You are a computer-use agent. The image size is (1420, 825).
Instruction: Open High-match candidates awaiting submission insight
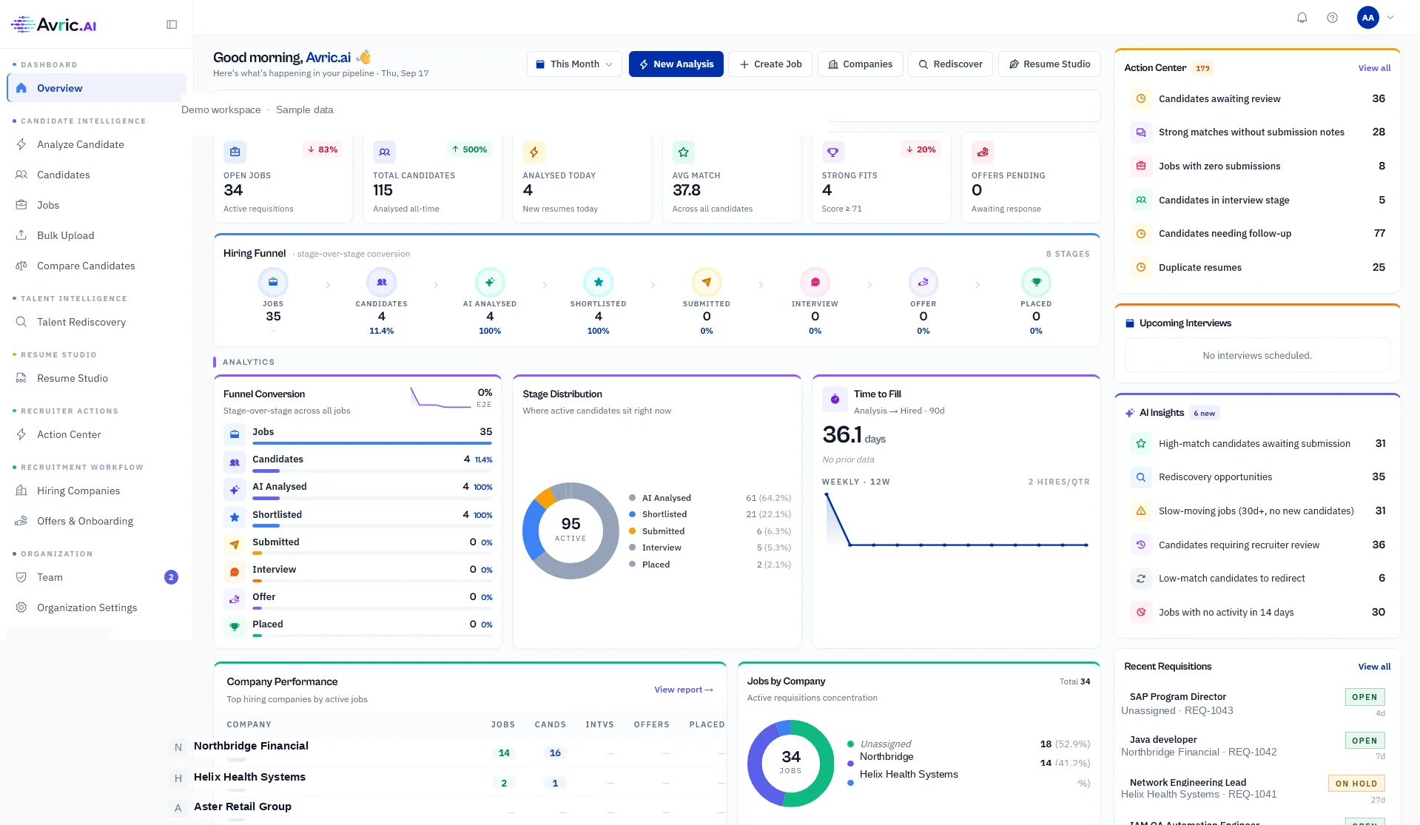coord(1257,443)
